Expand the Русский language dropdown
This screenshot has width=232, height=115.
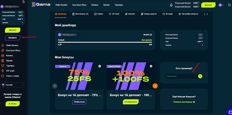(12, 85)
